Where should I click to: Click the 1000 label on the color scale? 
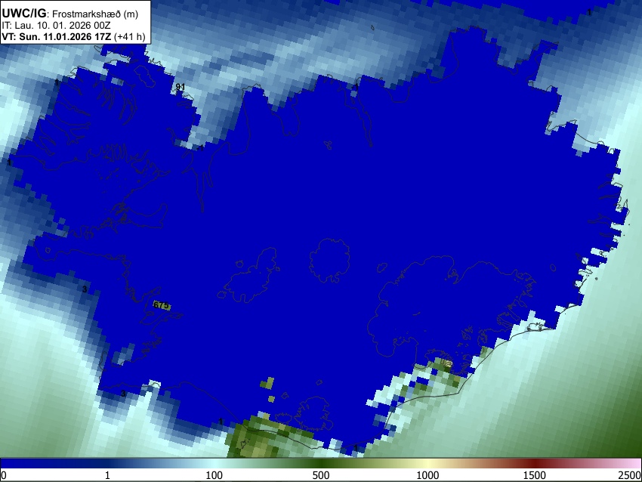(x=427, y=475)
